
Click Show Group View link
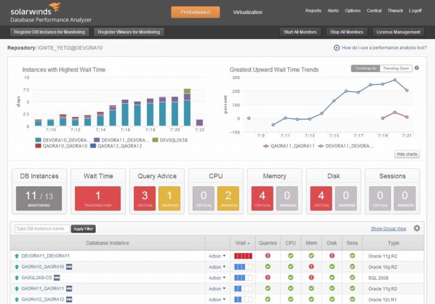click(x=389, y=229)
